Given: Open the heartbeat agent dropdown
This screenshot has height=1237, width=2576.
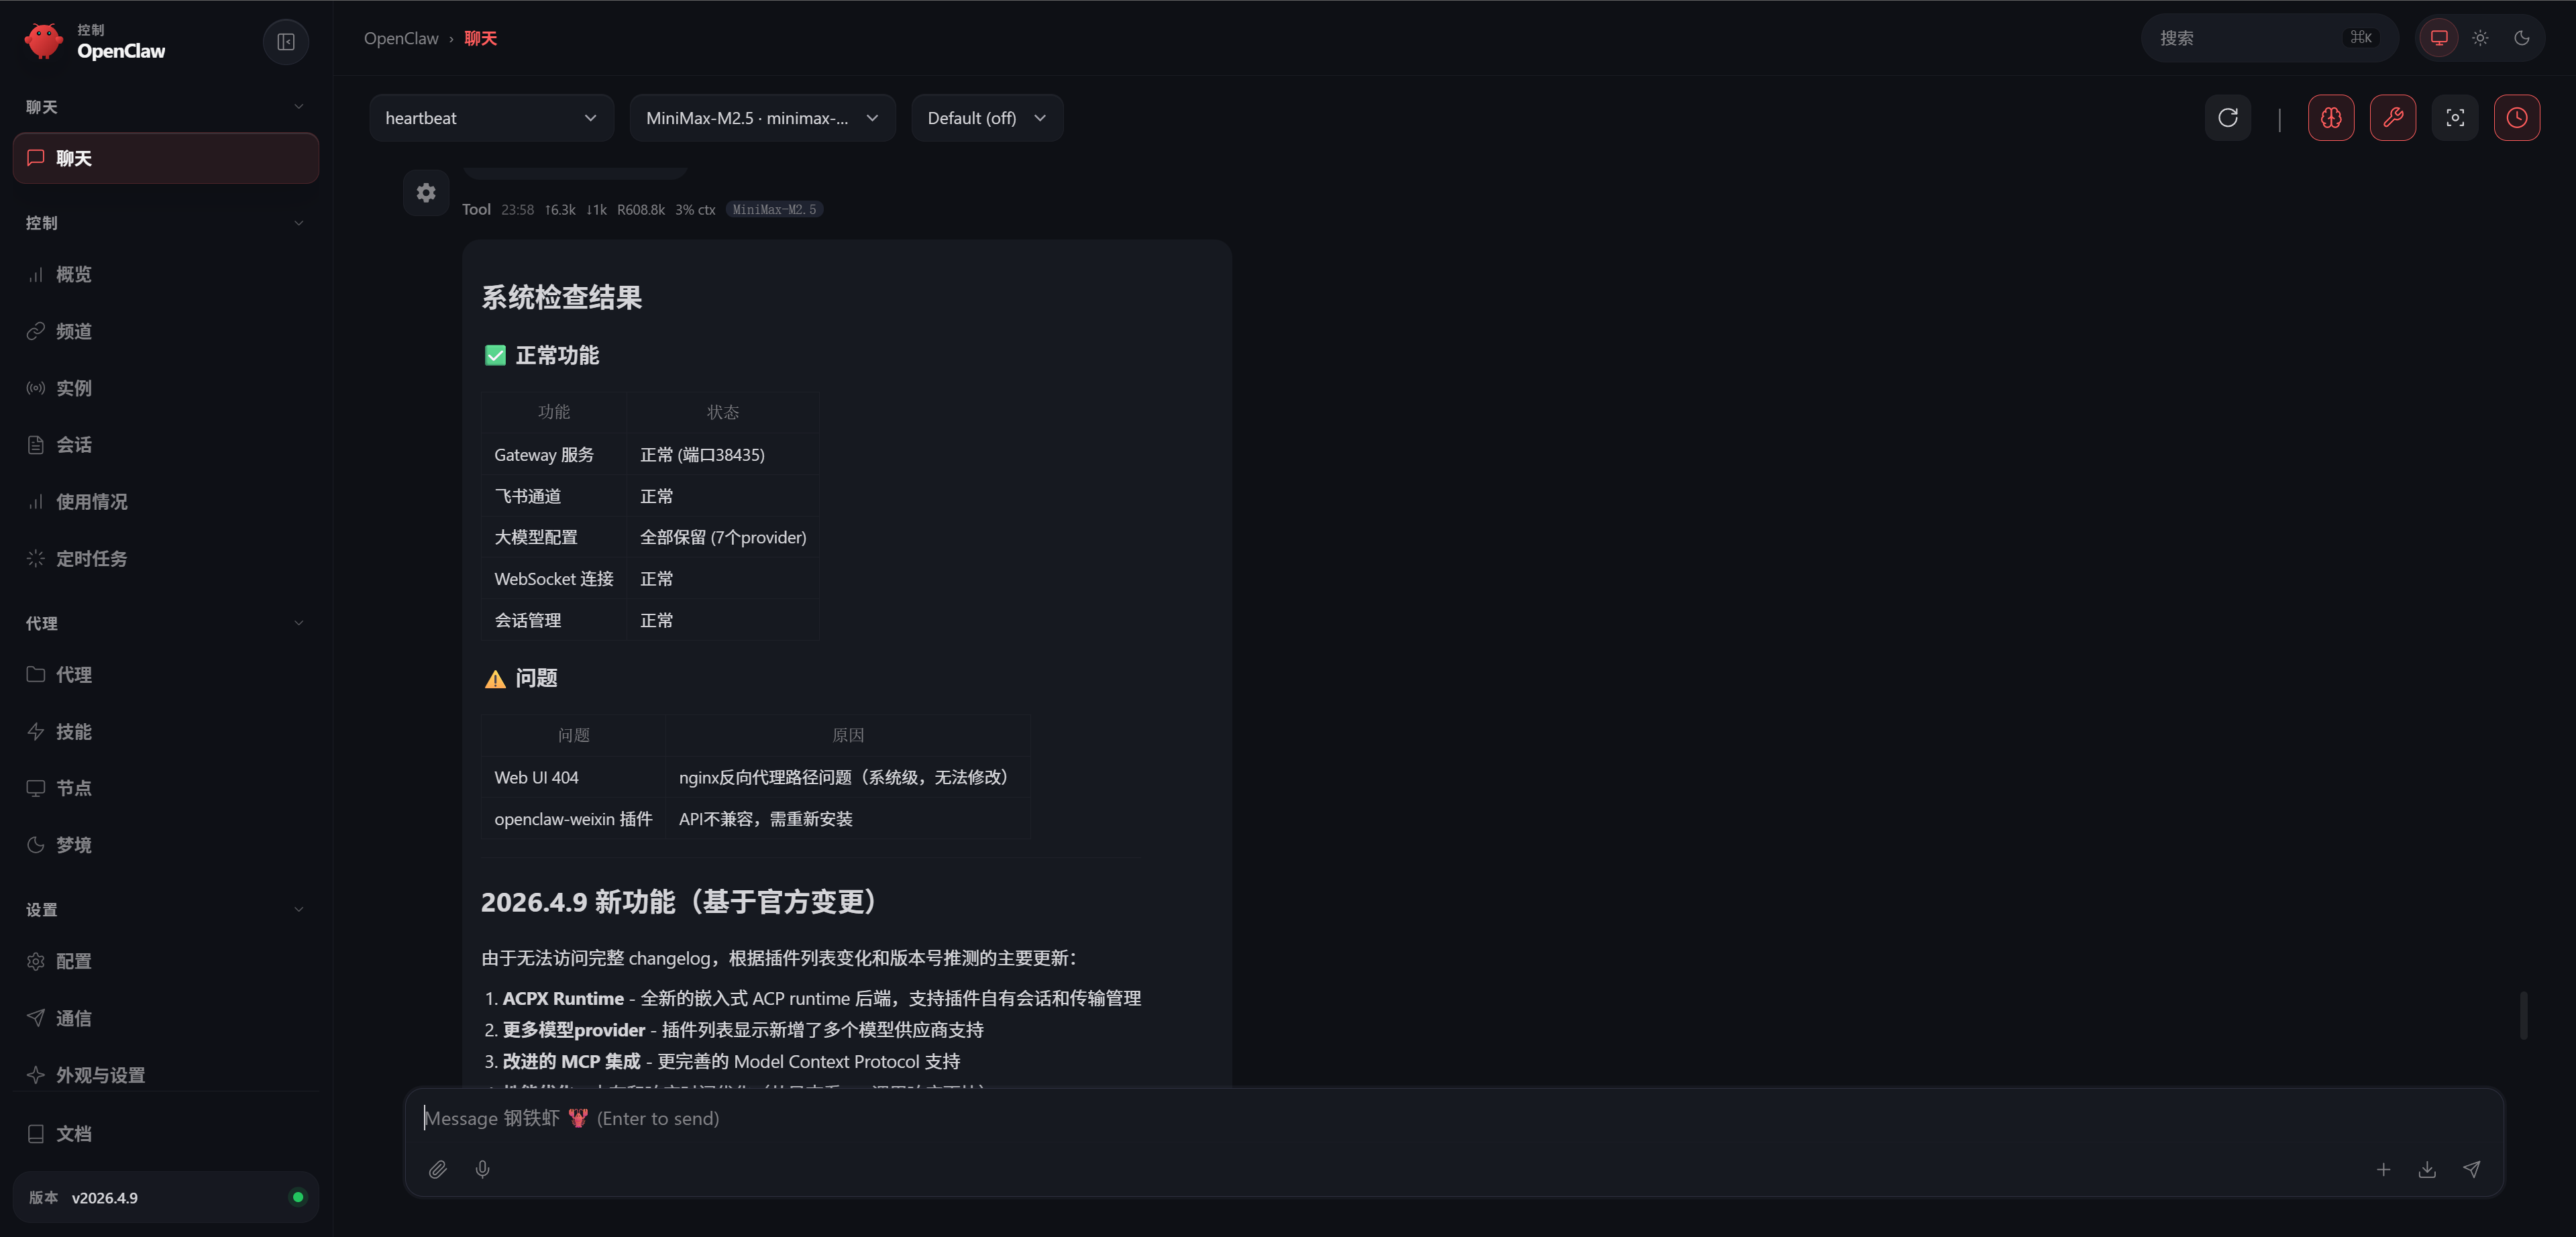Looking at the screenshot, I should (x=491, y=117).
